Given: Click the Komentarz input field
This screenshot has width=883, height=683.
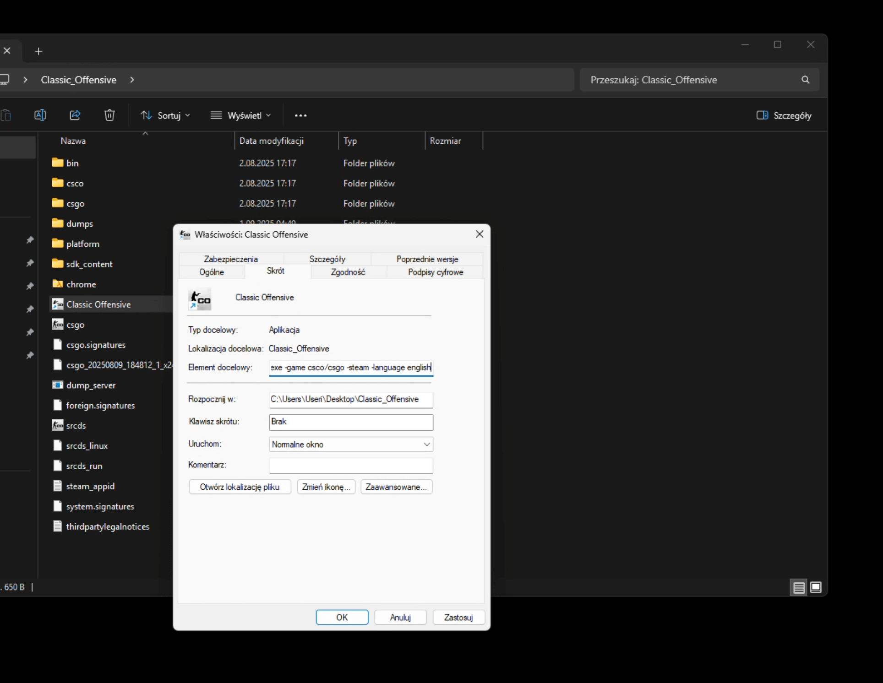Looking at the screenshot, I should [351, 465].
